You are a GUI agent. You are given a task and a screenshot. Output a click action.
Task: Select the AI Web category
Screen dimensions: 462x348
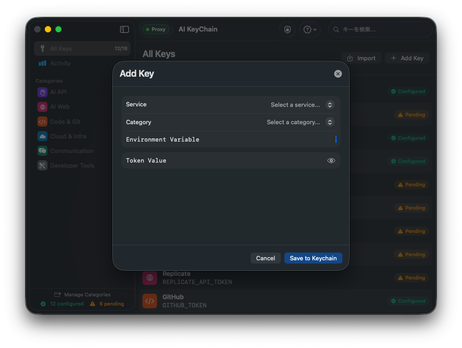pyautogui.click(x=82, y=107)
